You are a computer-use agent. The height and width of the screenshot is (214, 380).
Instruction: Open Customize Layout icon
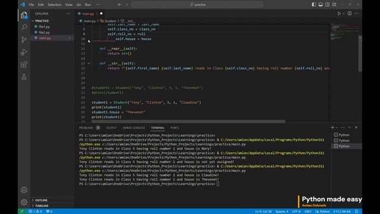[334, 4]
